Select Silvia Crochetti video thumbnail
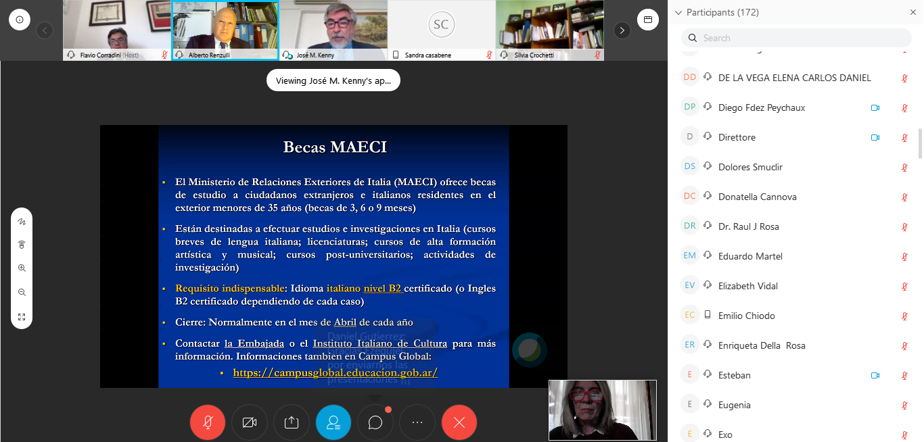This screenshot has width=924, height=442. [550, 30]
